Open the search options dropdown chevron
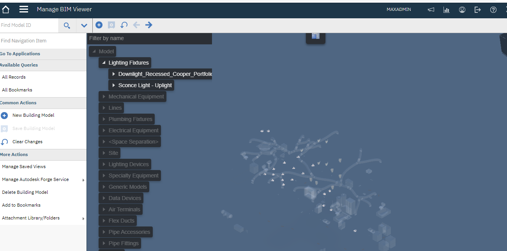This screenshot has width=507, height=251. pos(84,25)
